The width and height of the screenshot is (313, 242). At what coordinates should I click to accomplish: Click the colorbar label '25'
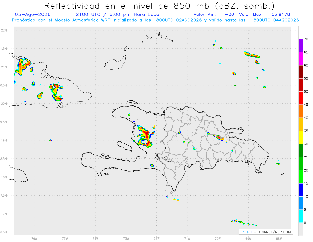coord(306,157)
